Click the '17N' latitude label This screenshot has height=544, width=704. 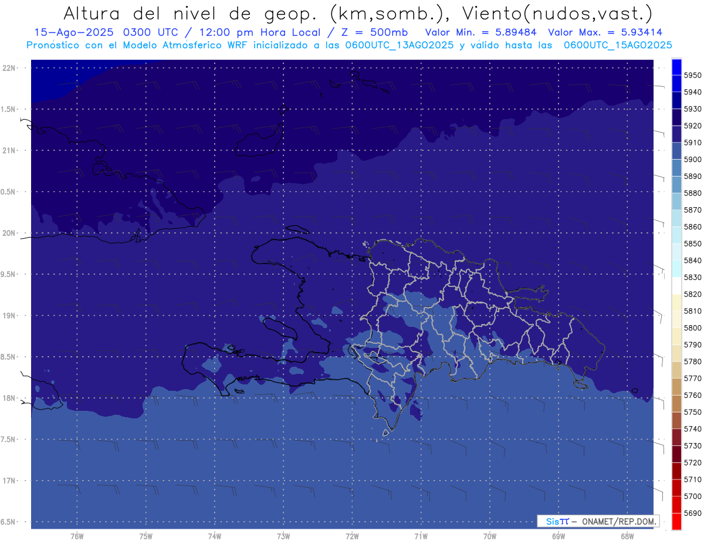[x=9, y=481]
